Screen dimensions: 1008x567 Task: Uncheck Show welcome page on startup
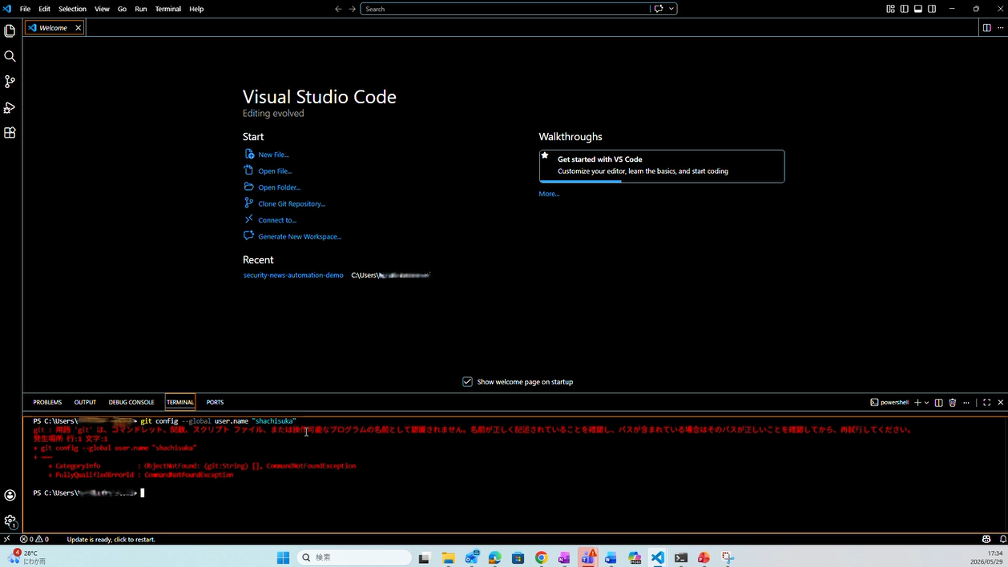coord(467,382)
